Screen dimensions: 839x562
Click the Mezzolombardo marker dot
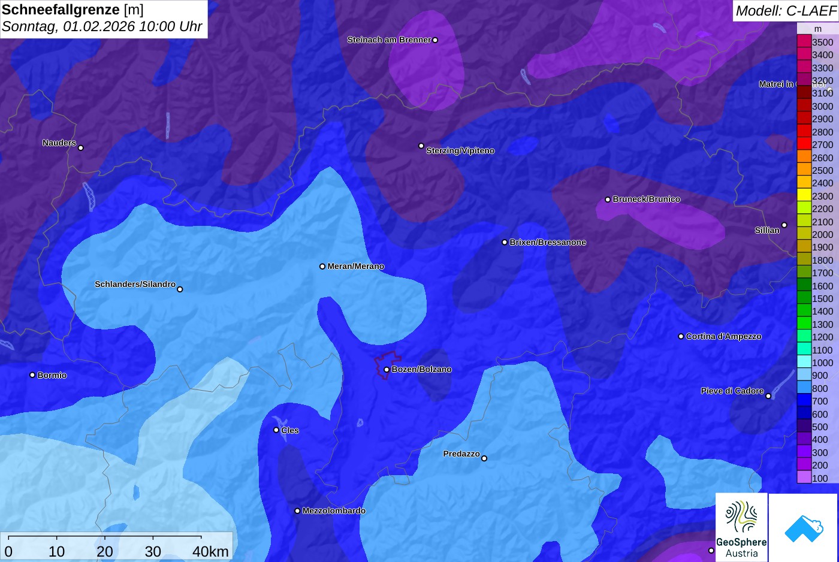pos(297,511)
